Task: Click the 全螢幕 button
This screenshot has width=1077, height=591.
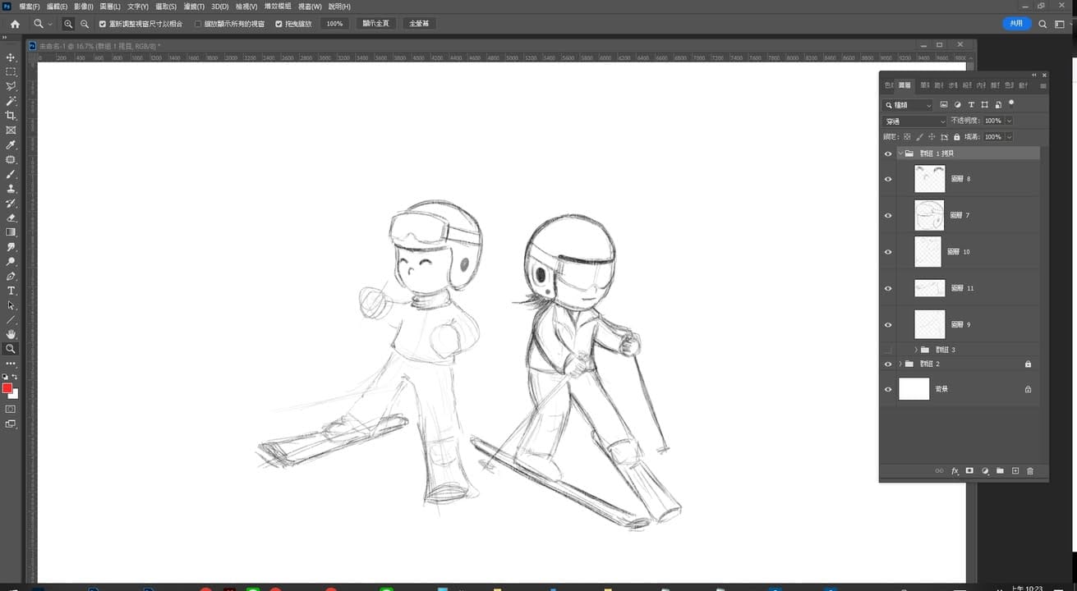Action: 419,24
